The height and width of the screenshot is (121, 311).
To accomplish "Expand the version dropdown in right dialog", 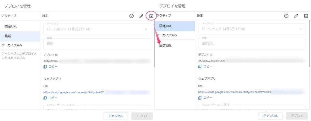I will tap(300, 29).
